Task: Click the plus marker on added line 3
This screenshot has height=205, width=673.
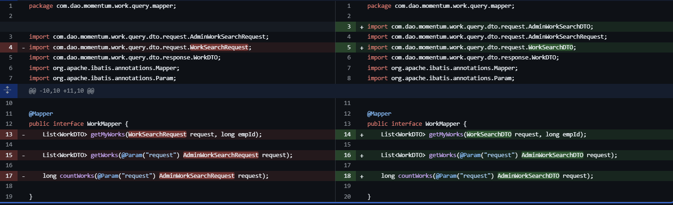Action: [x=362, y=27]
